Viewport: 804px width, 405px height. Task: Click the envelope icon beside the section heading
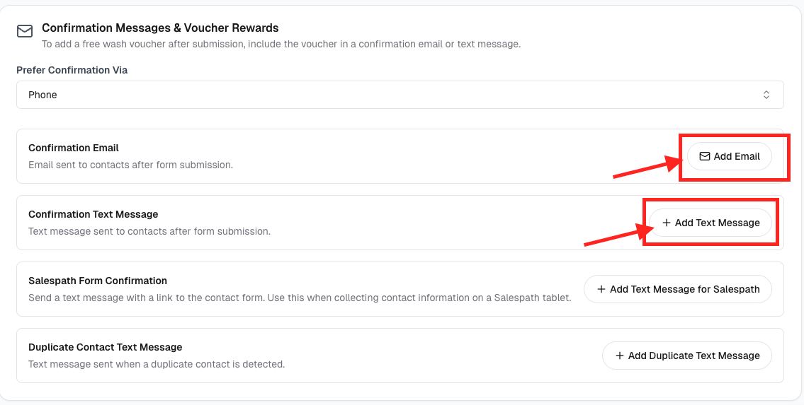click(25, 32)
